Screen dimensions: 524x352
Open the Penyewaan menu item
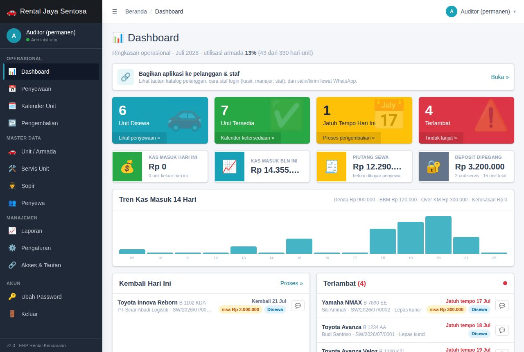pos(51,89)
